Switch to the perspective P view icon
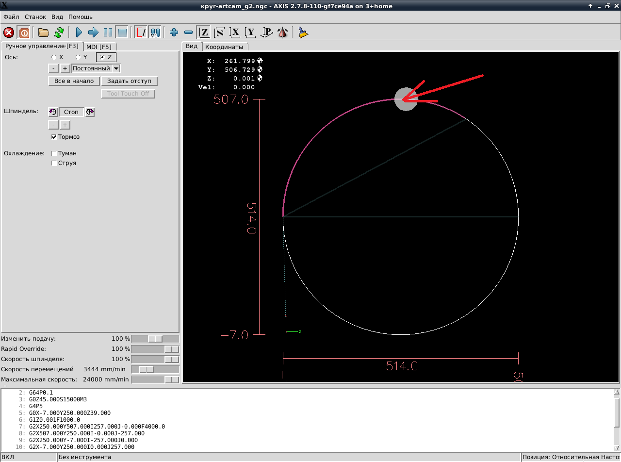Screen dimensions: 621x462 266,33
